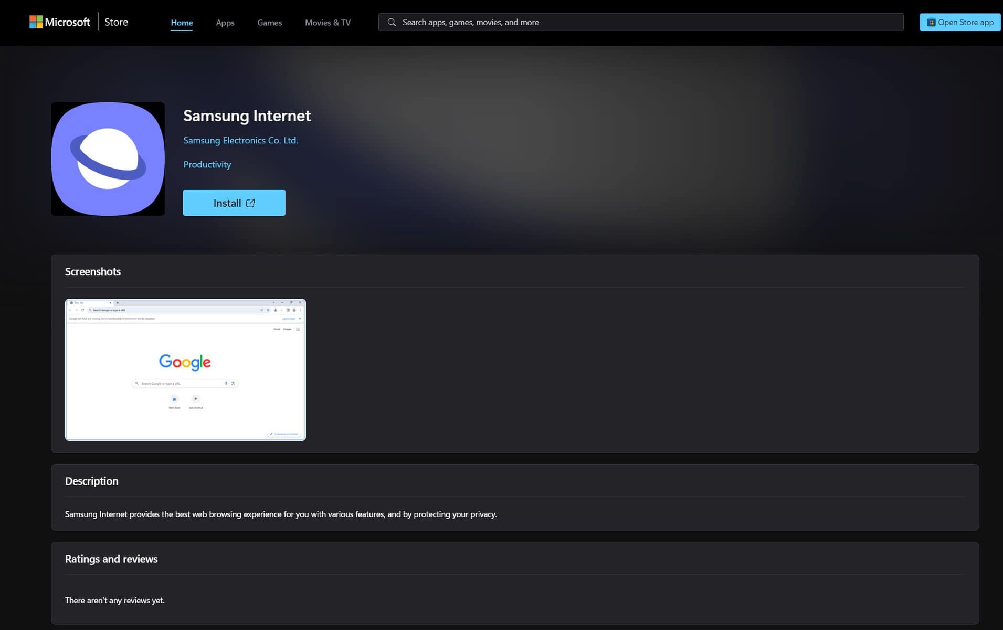Go to the Games tab
This screenshot has width=1003, height=630.
[269, 23]
